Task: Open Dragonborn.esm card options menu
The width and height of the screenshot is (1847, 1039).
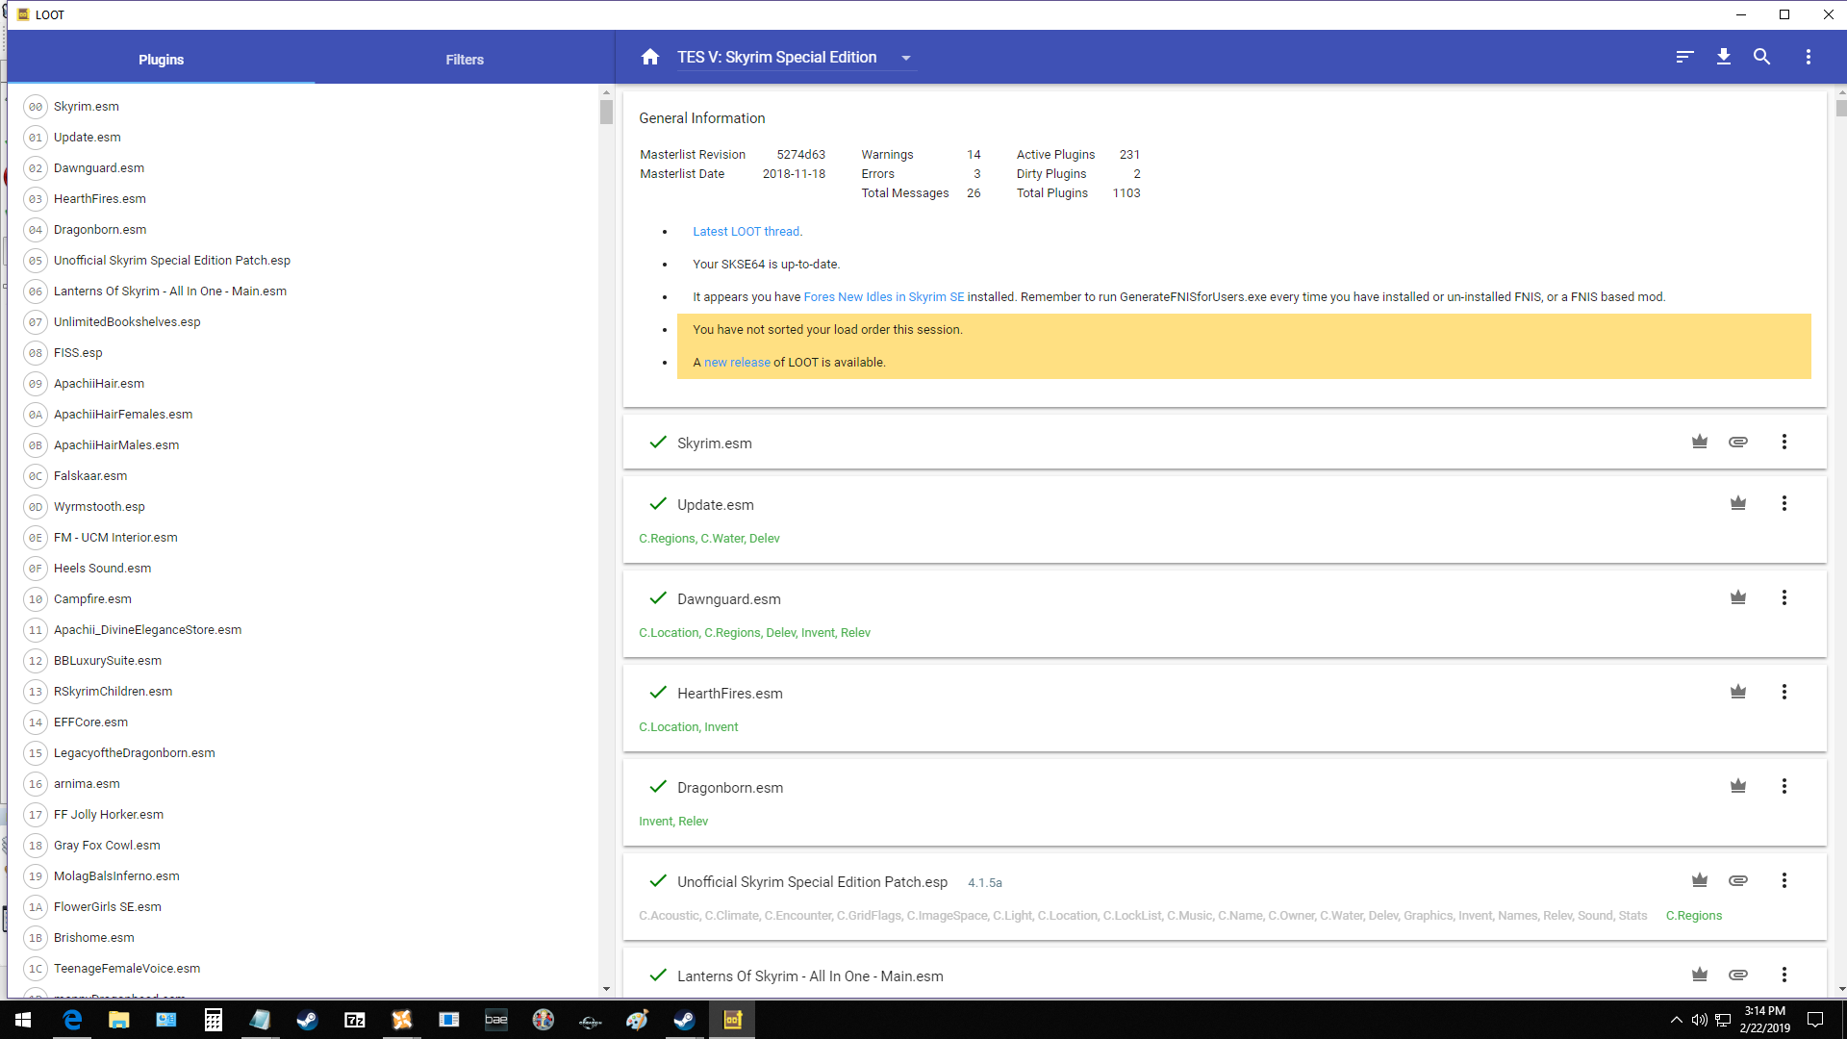Action: [x=1784, y=786]
